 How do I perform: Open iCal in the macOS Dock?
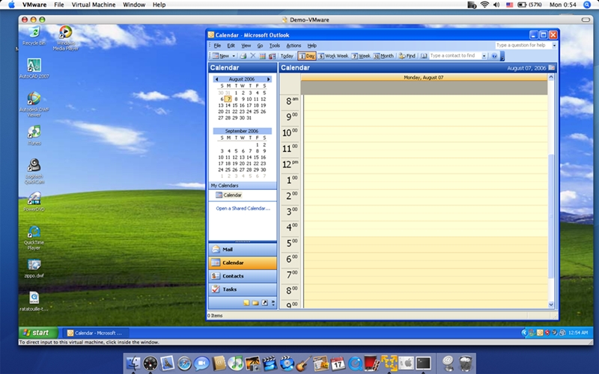[x=338, y=364]
